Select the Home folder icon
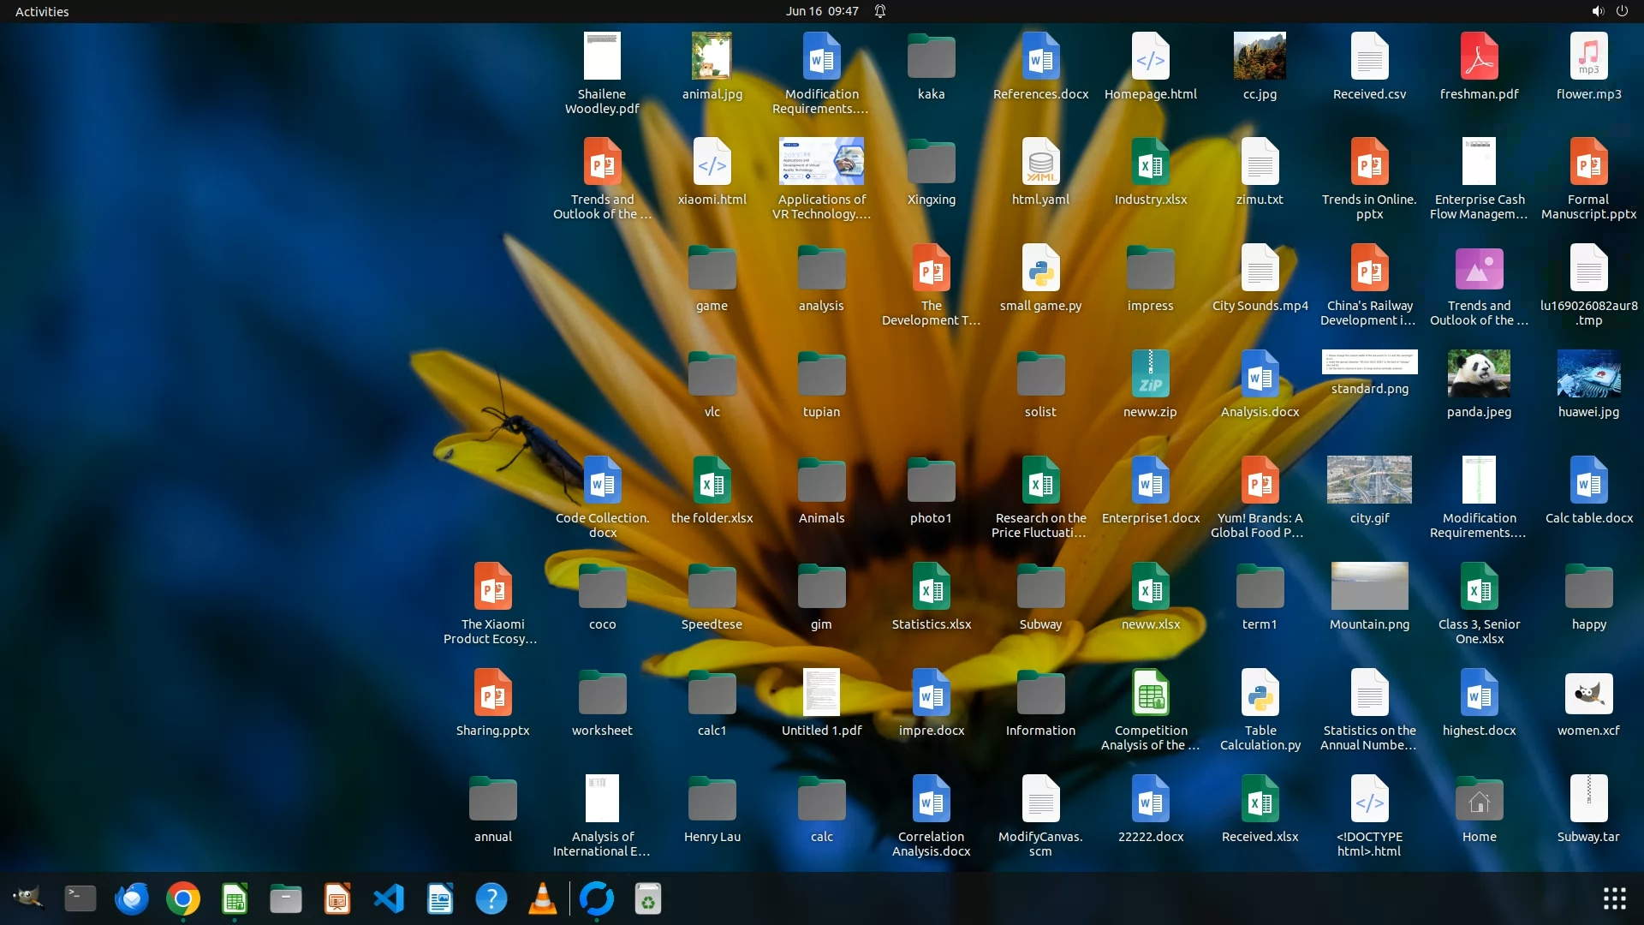The width and height of the screenshot is (1644, 925). point(1479,800)
